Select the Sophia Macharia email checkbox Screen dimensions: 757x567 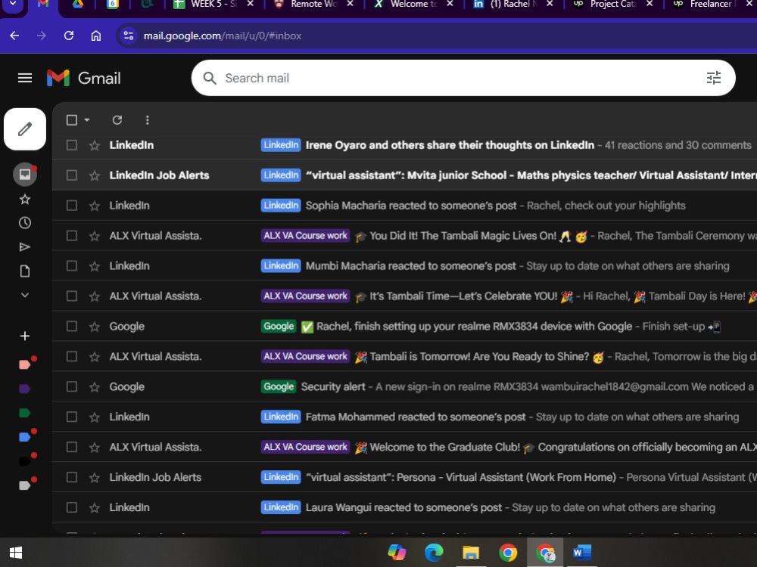coord(71,206)
